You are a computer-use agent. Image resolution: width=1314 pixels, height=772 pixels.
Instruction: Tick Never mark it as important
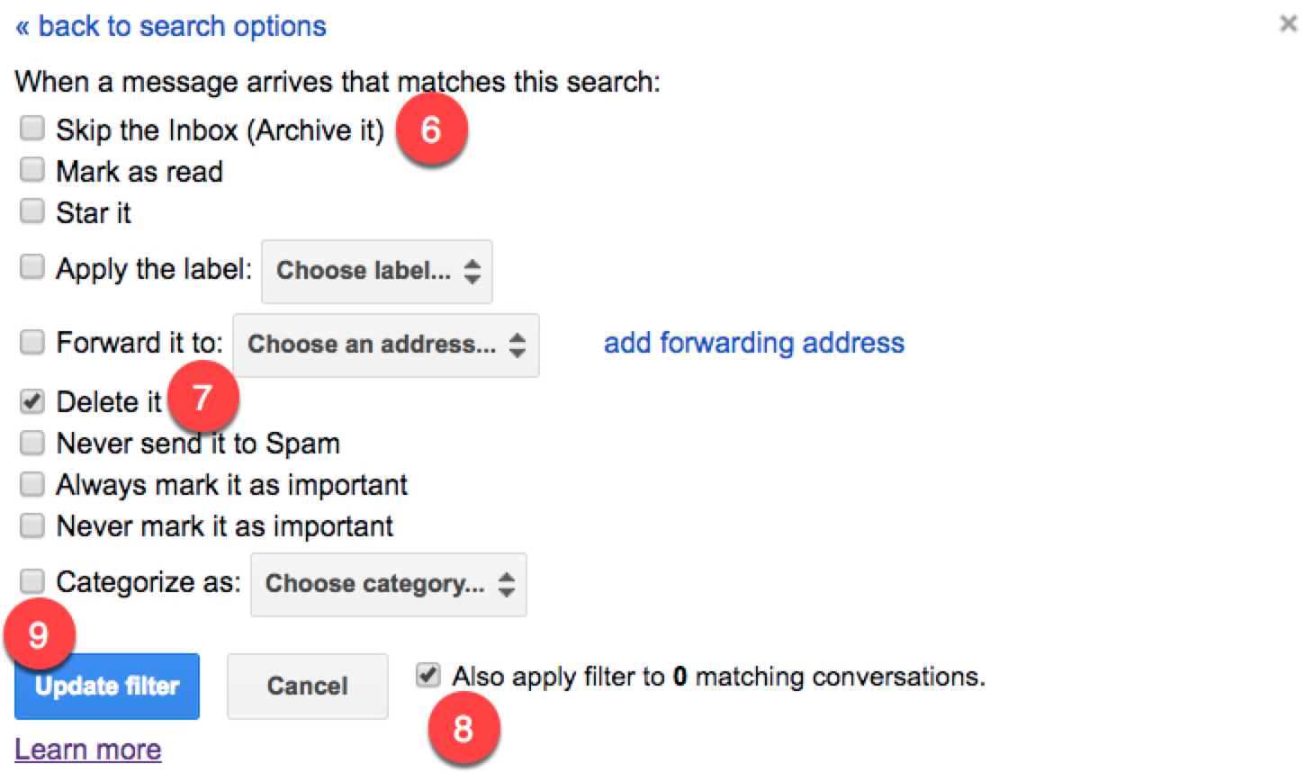coord(32,525)
